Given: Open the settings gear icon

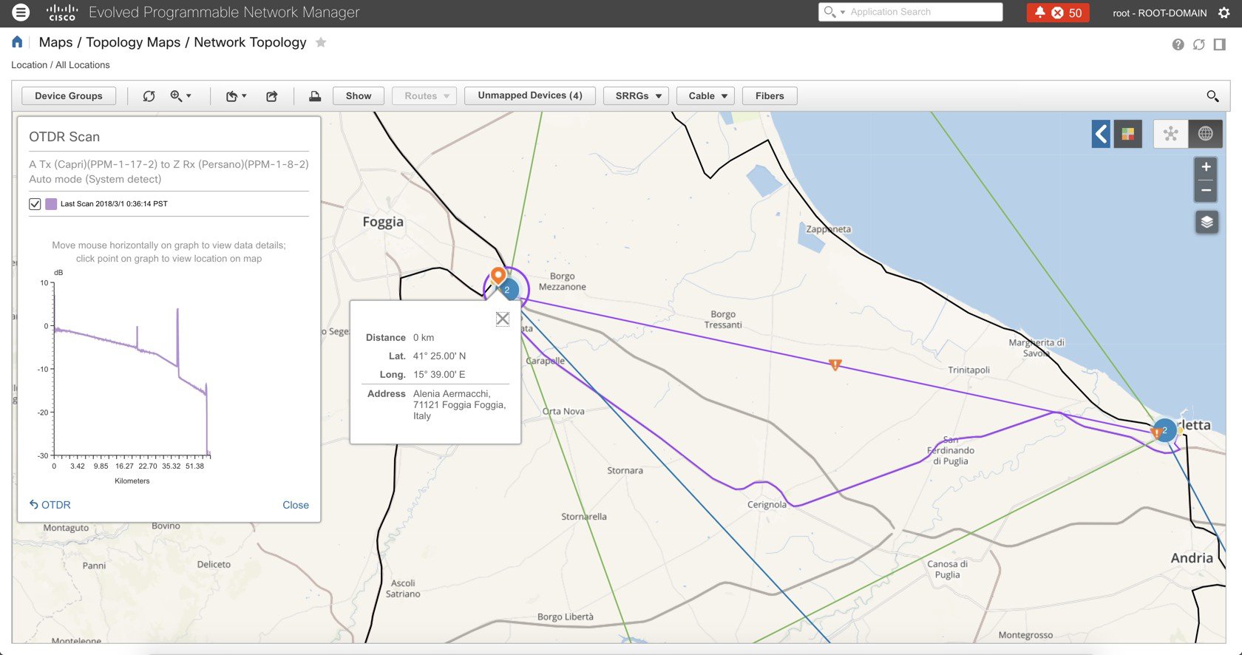Looking at the screenshot, I should click(x=1224, y=13).
